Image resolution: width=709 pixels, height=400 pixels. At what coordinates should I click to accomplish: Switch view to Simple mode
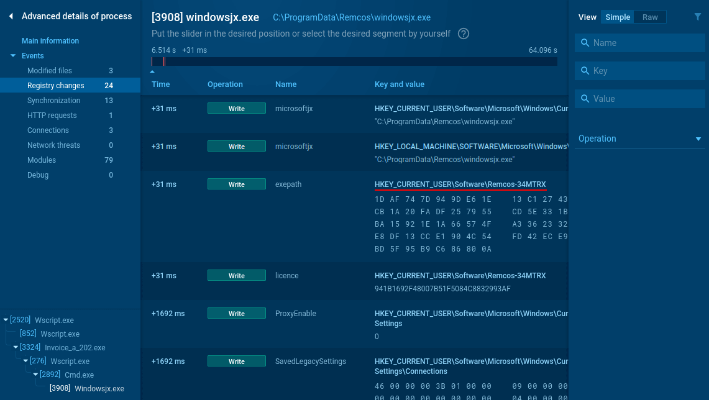coord(618,17)
